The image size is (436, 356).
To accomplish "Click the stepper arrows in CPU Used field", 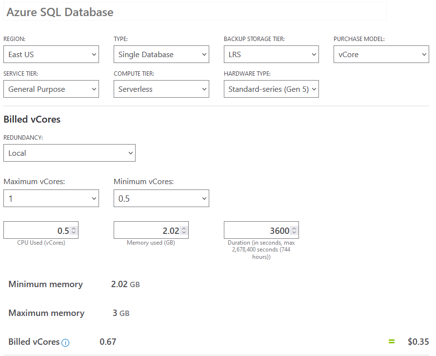I will point(74,230).
